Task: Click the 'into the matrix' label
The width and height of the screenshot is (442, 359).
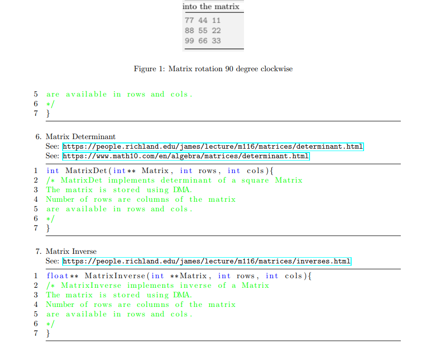Action: click(x=210, y=6)
